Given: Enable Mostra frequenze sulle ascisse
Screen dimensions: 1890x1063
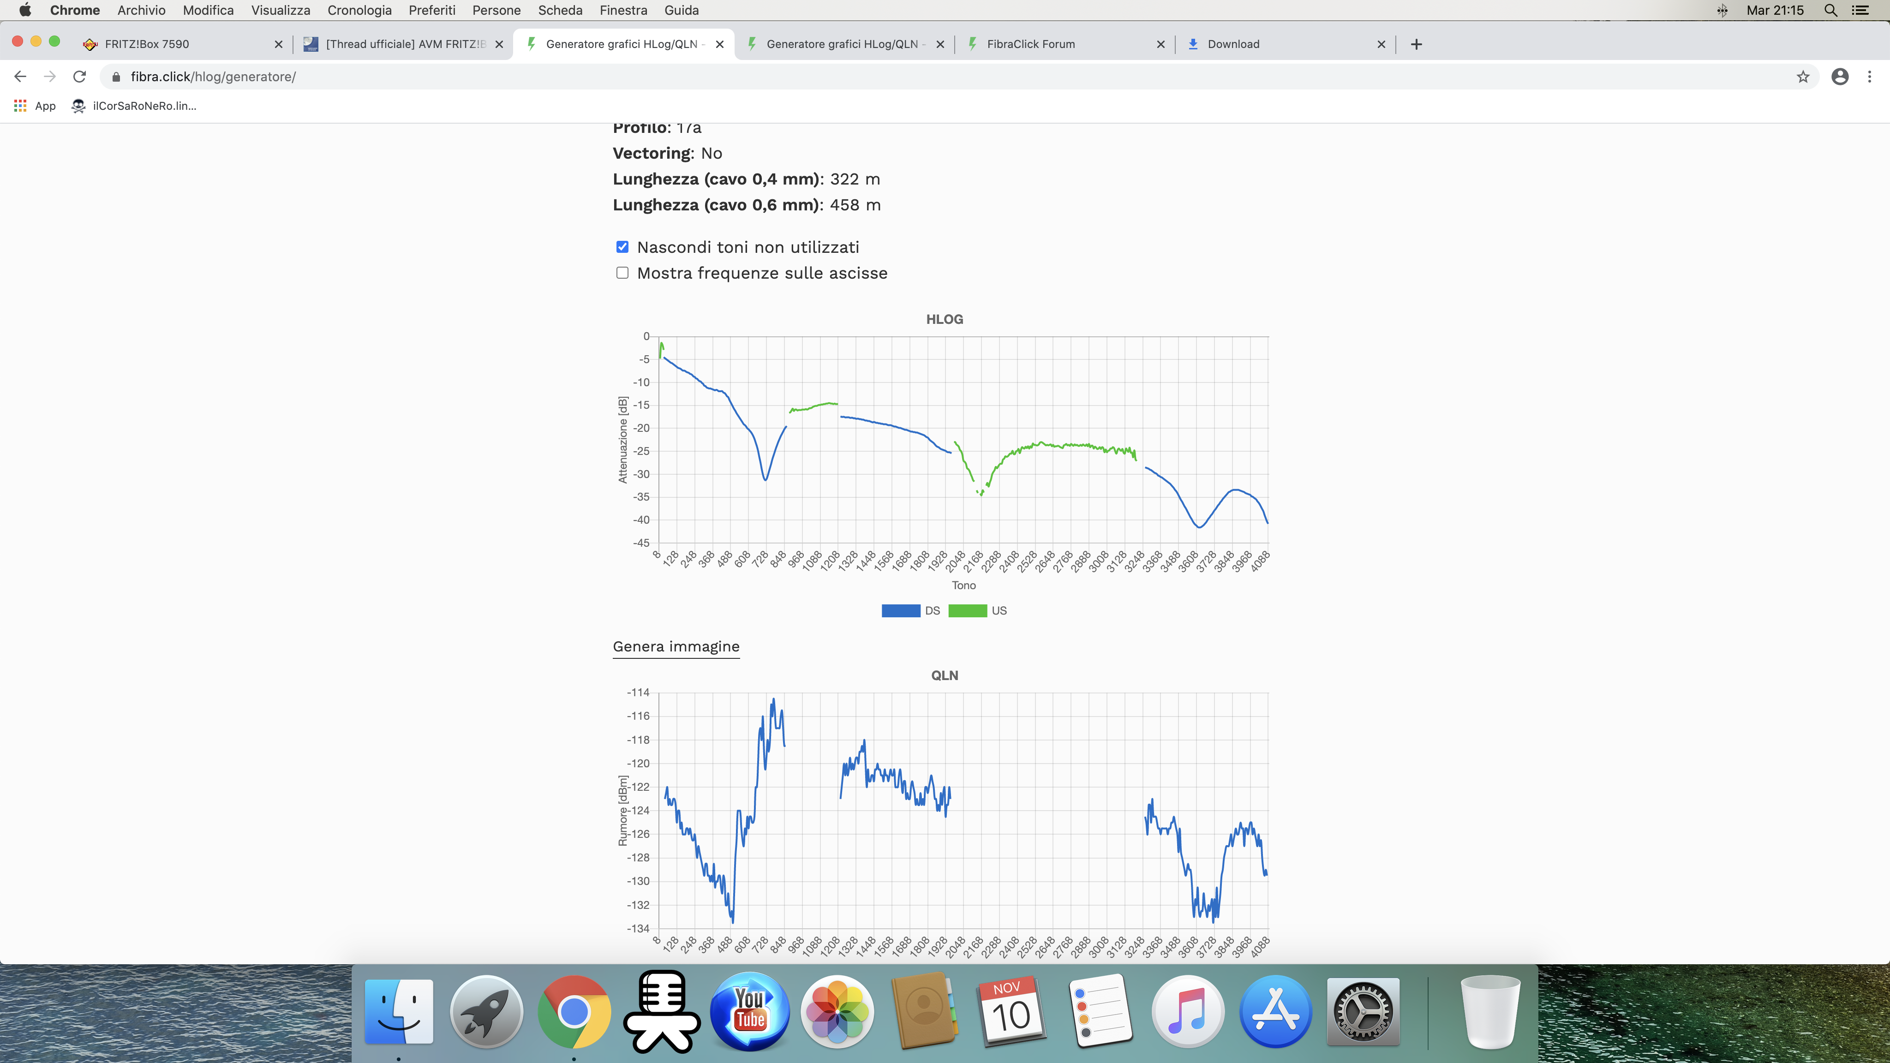Looking at the screenshot, I should point(622,273).
